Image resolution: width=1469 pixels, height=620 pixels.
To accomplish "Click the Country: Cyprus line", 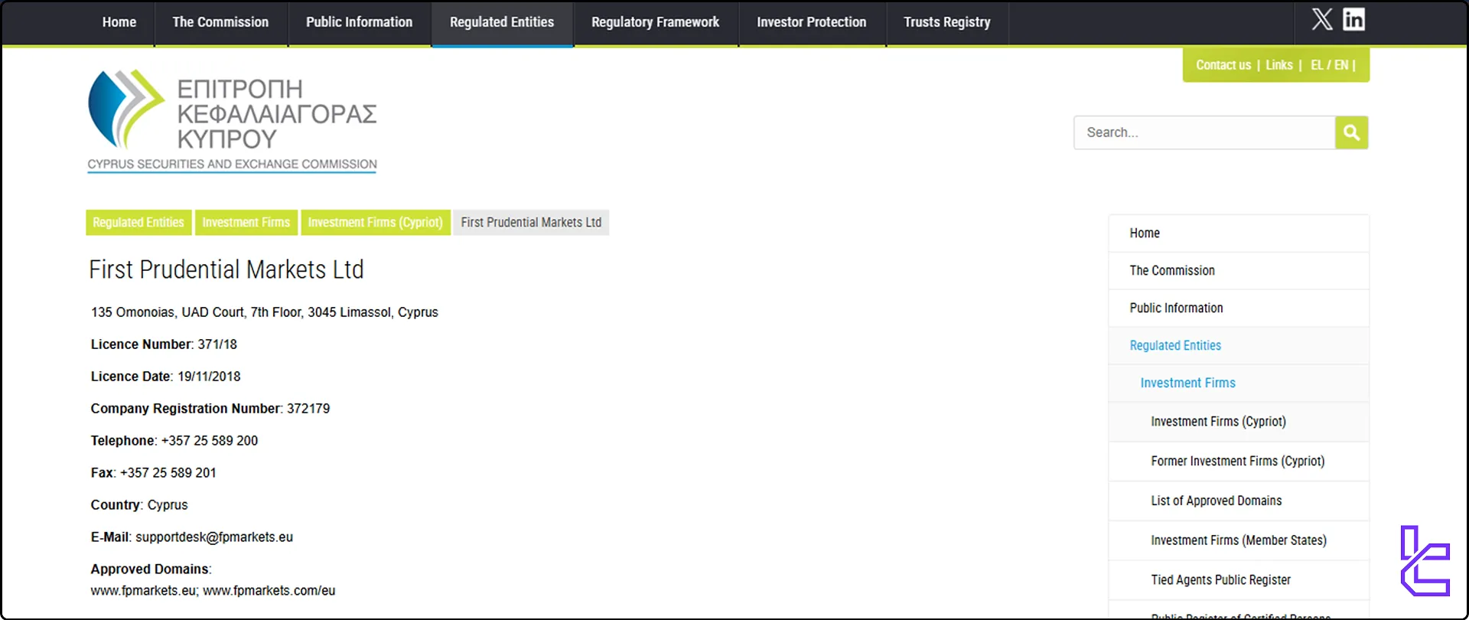I will 139,505.
